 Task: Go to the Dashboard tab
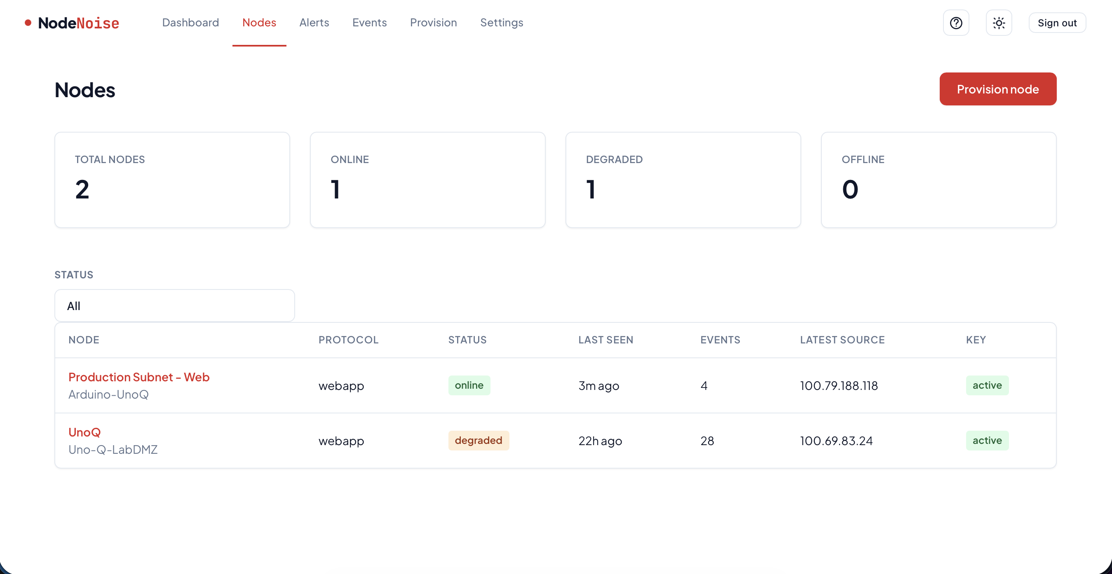190,22
